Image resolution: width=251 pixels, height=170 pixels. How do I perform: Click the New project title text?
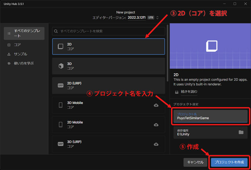[x=125, y=12]
